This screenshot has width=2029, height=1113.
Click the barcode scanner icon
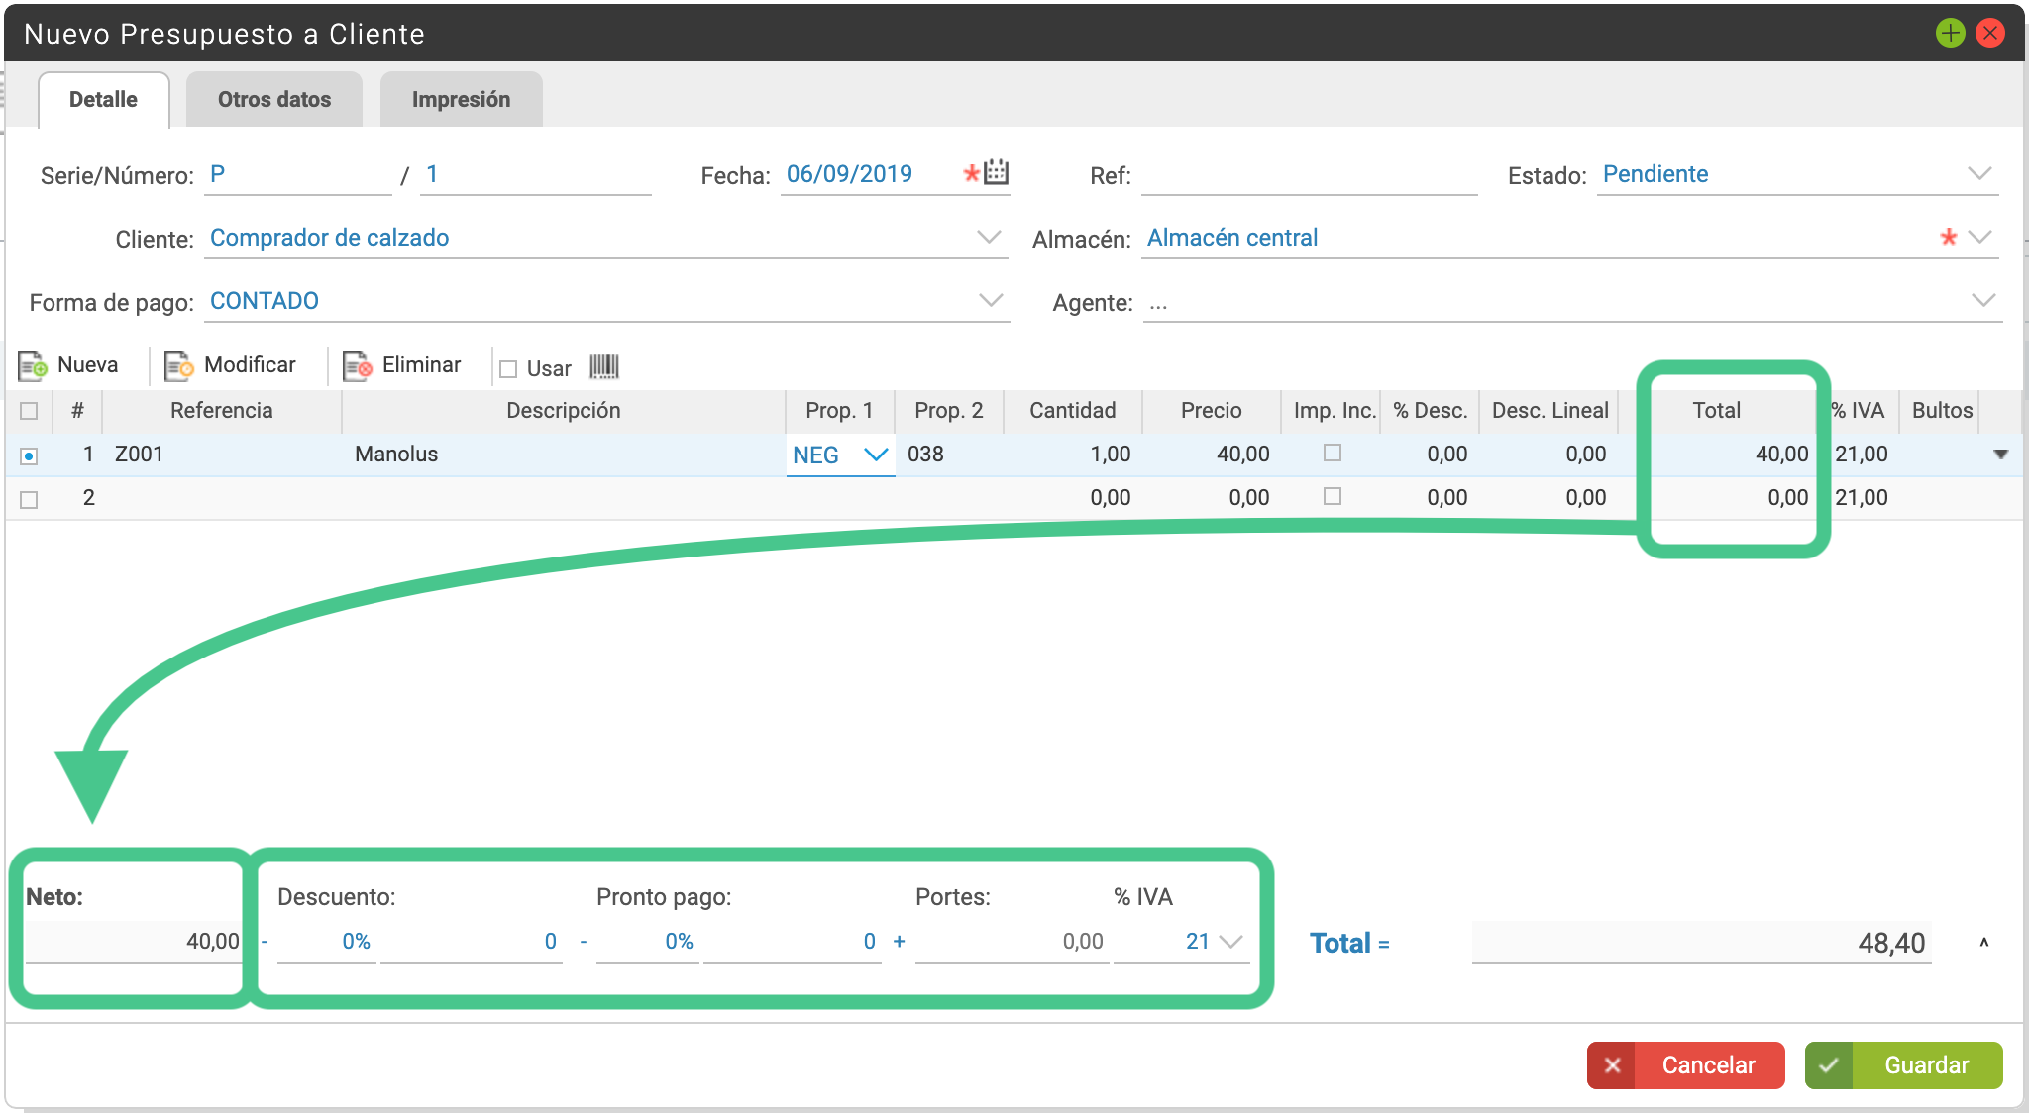tap(604, 367)
